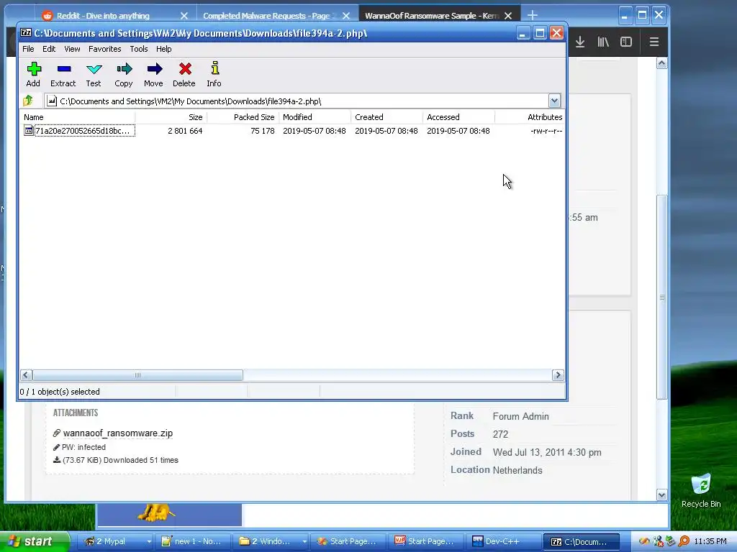Click right arrow of 7-Zip horizontal scrollbar

click(x=558, y=374)
